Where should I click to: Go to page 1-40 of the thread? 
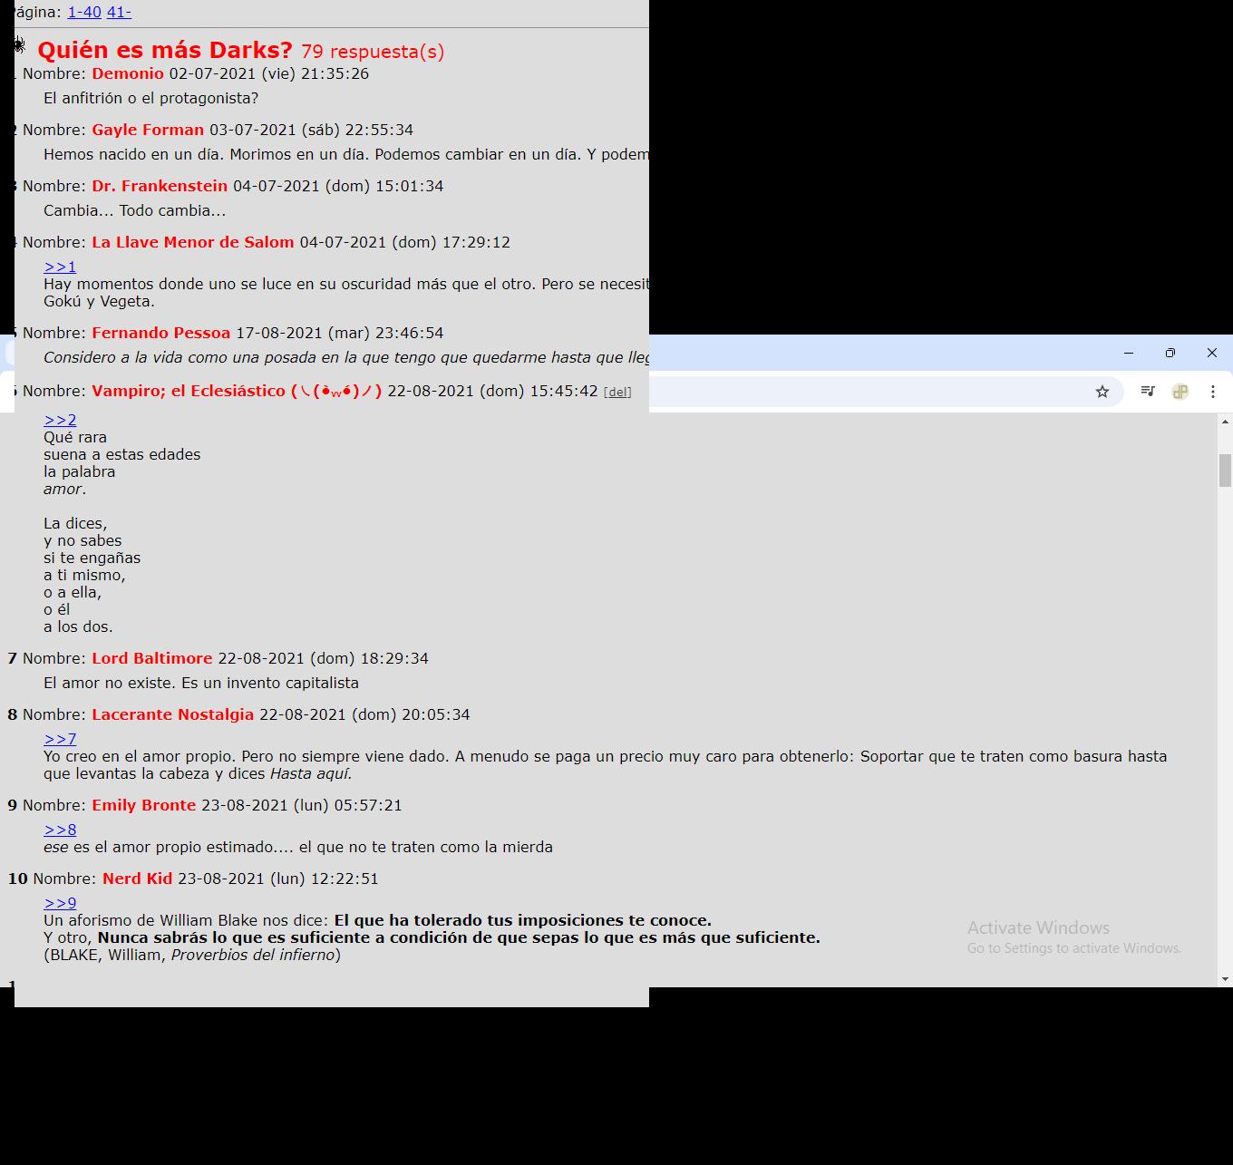point(84,12)
